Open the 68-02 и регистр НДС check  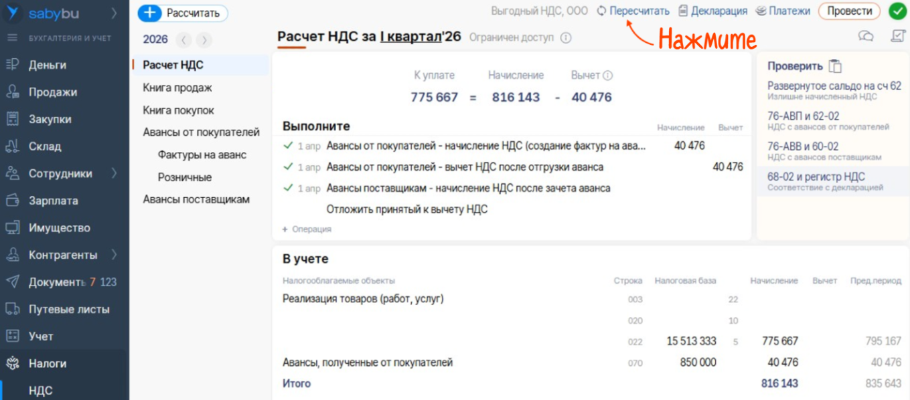[x=816, y=177]
